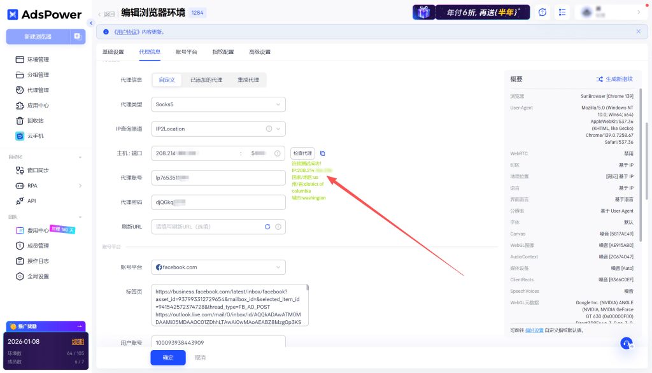Click the plus icon next to 新建浏览器

(77, 36)
